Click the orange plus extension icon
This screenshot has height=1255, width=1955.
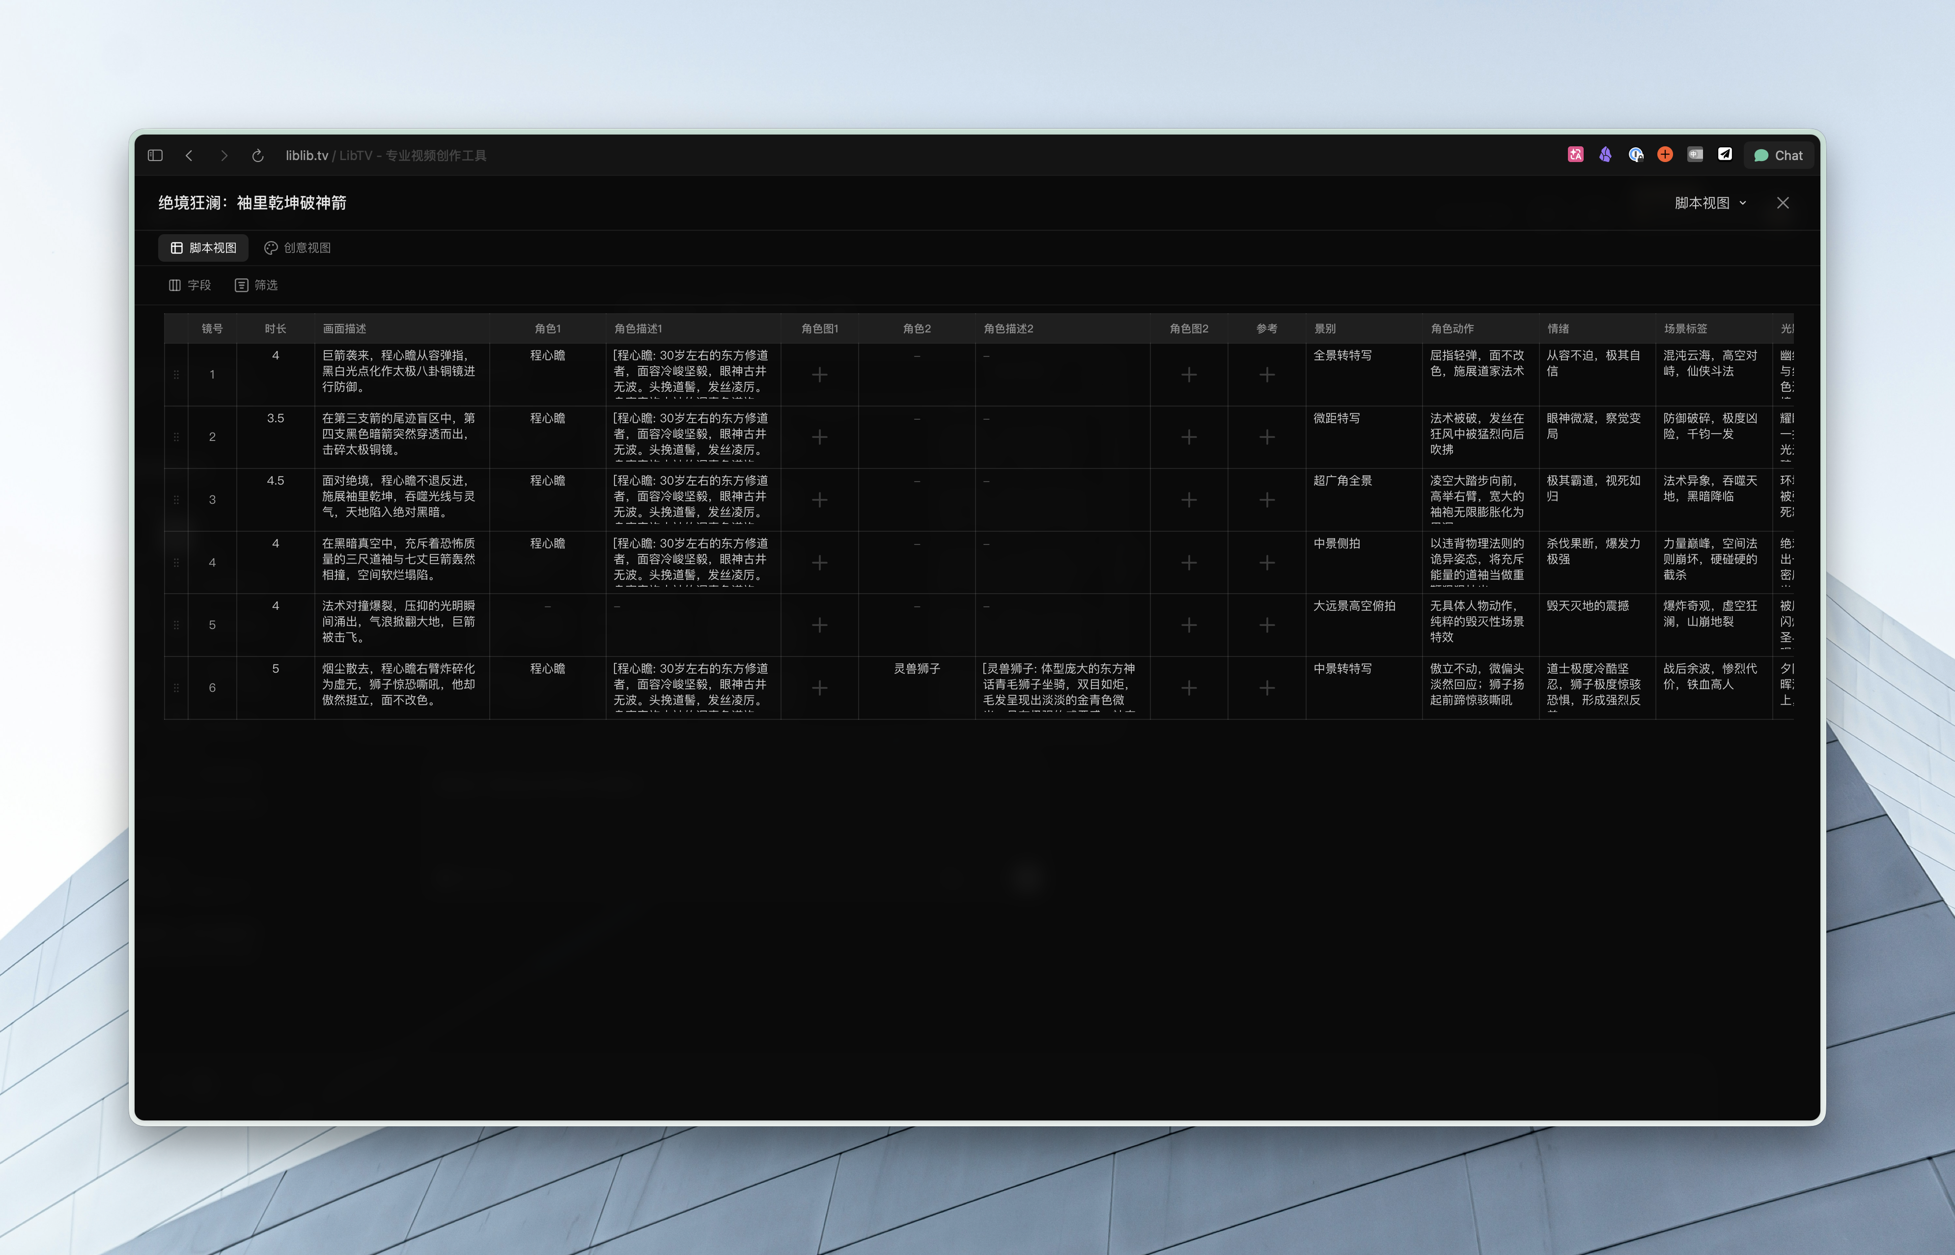click(x=1665, y=155)
